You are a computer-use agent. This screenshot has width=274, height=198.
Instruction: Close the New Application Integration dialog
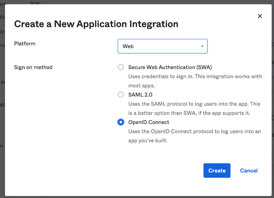coord(260,16)
